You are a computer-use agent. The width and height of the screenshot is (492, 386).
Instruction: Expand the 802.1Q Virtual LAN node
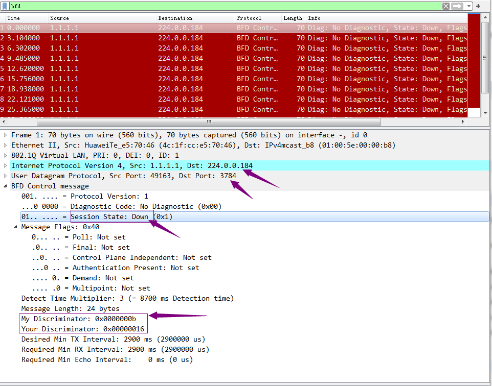point(6,156)
